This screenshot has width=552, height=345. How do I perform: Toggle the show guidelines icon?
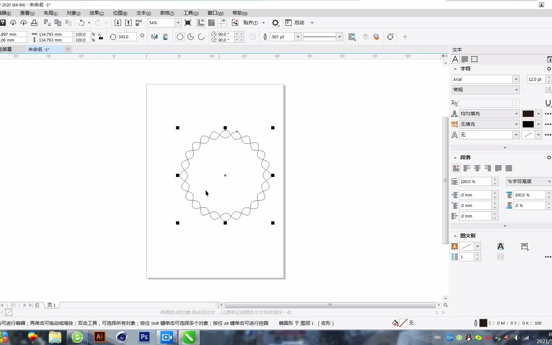tap(222, 23)
